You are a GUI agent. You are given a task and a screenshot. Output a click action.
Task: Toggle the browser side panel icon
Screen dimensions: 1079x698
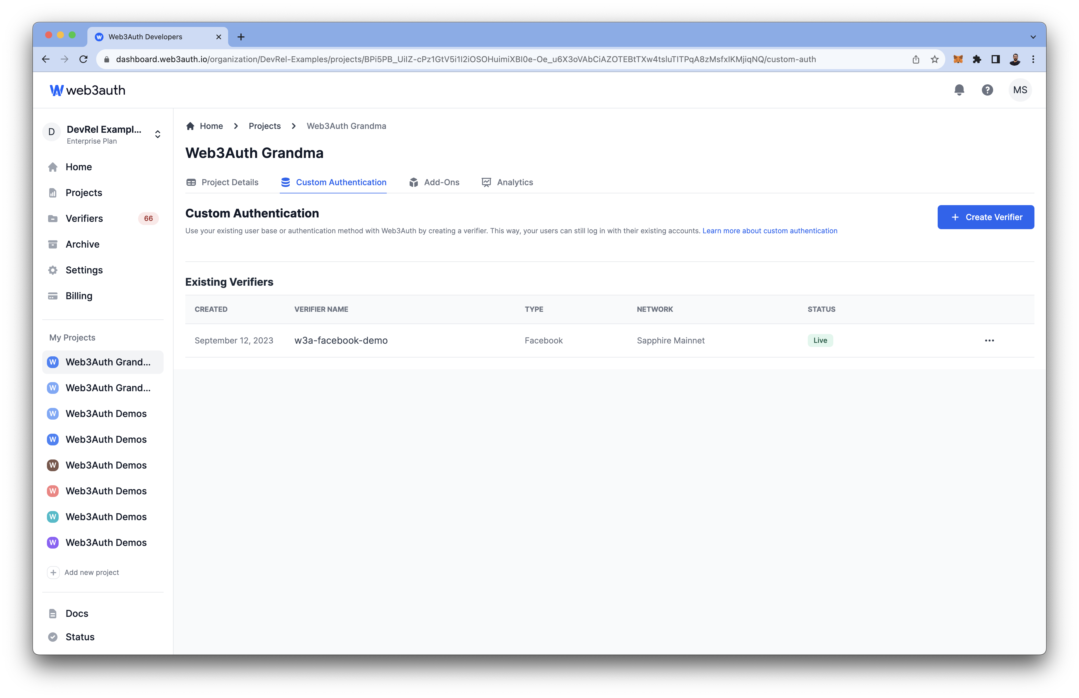(x=995, y=59)
